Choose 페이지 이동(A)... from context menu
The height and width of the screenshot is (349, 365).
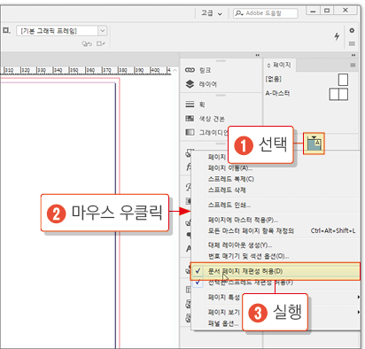(230, 168)
